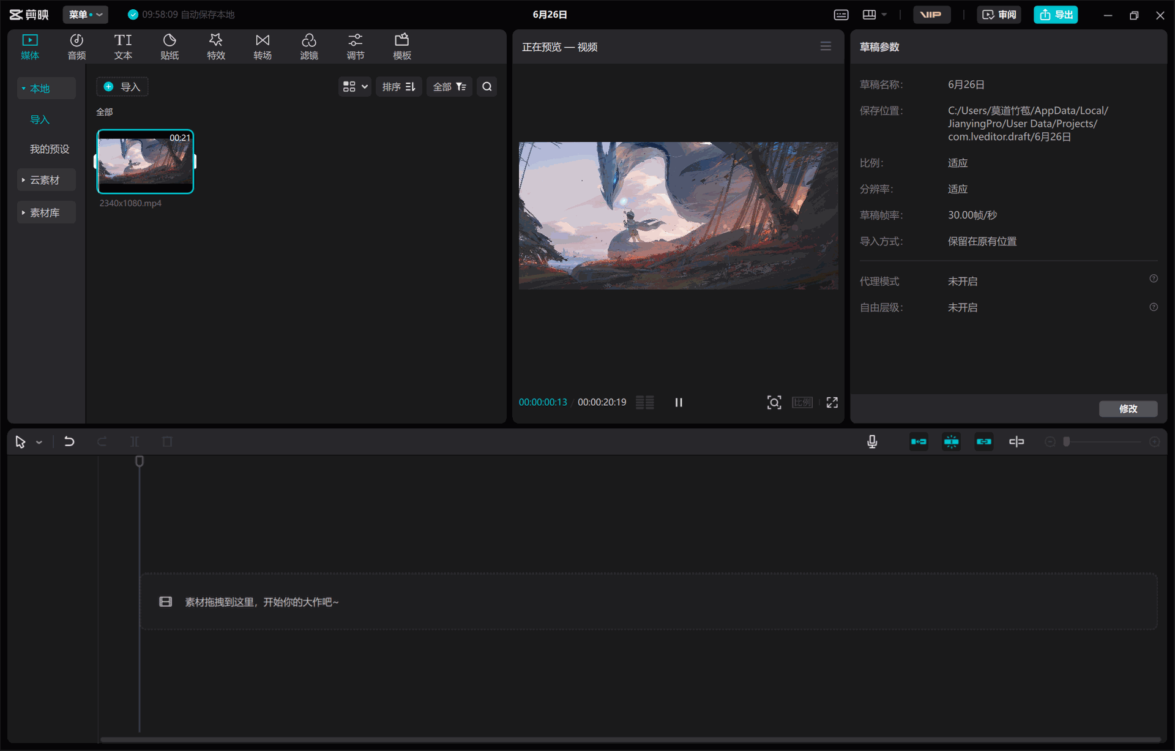
Task: Select the 2340x1080.mp4 video thumbnail
Action: [x=145, y=162]
